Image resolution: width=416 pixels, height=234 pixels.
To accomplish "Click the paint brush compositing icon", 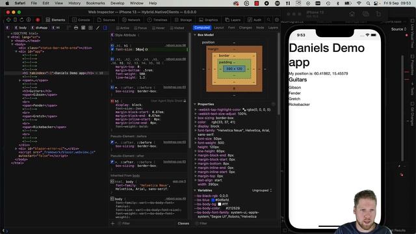I will click(97, 27).
